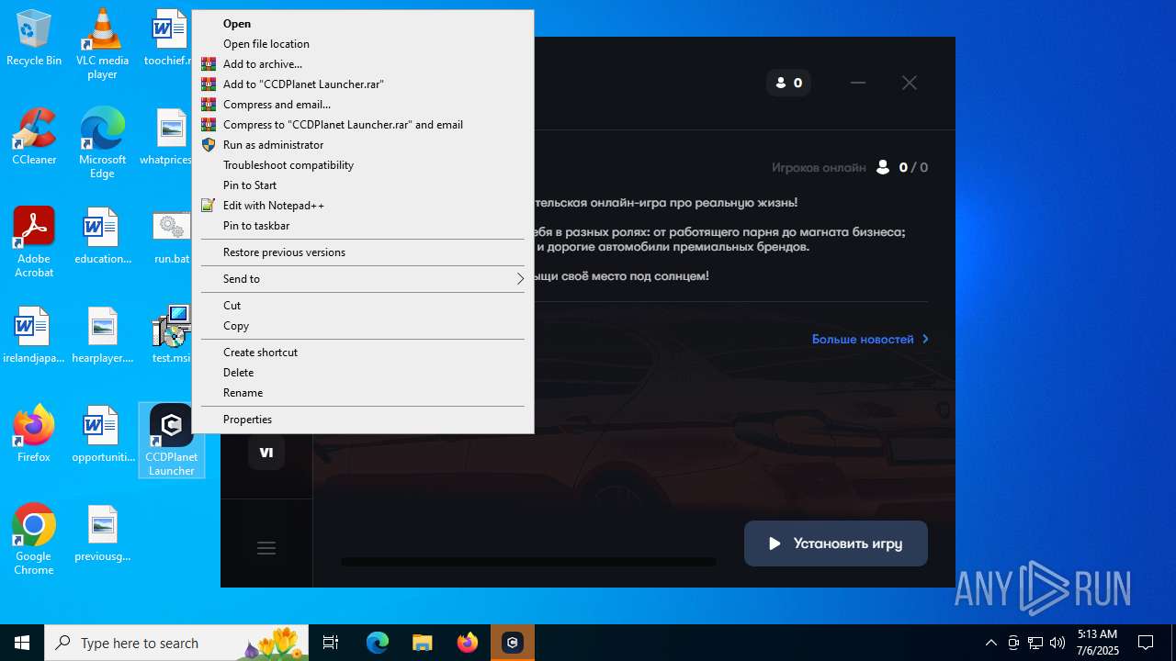
Task: Open Task View on the taskbar
Action: click(331, 643)
